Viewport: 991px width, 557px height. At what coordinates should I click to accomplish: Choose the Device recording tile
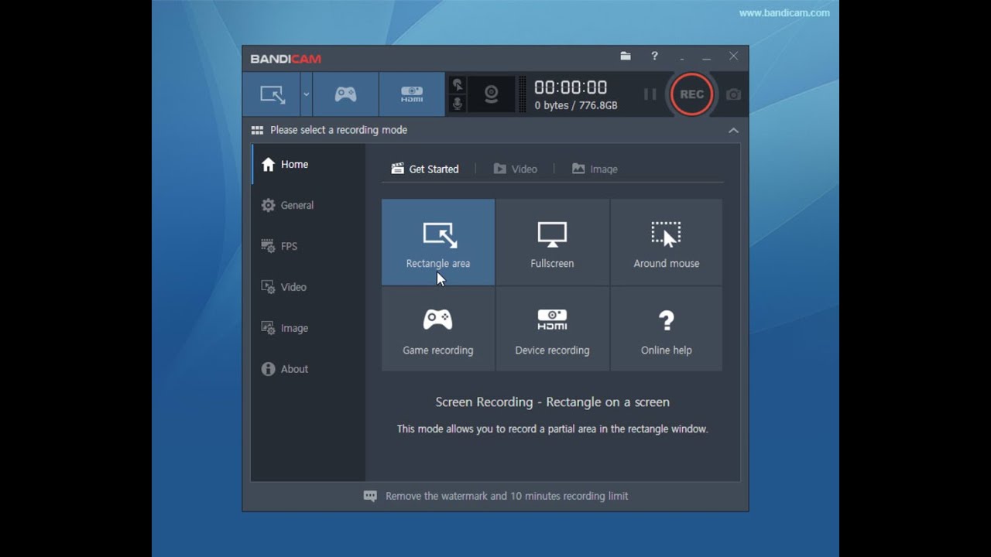click(552, 329)
